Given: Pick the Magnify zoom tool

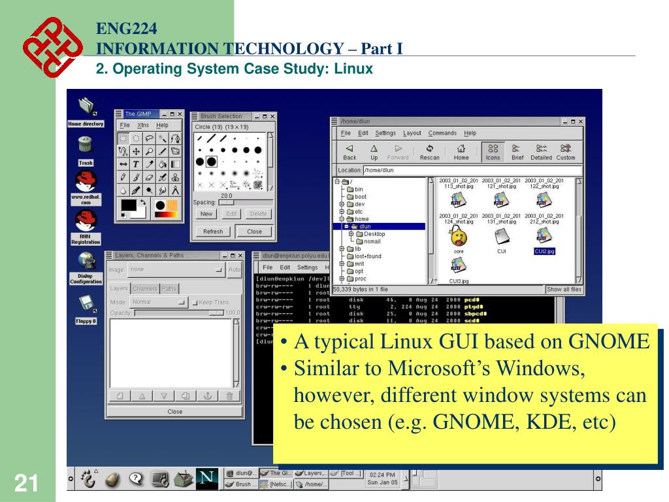Looking at the screenshot, I should click(x=150, y=151).
